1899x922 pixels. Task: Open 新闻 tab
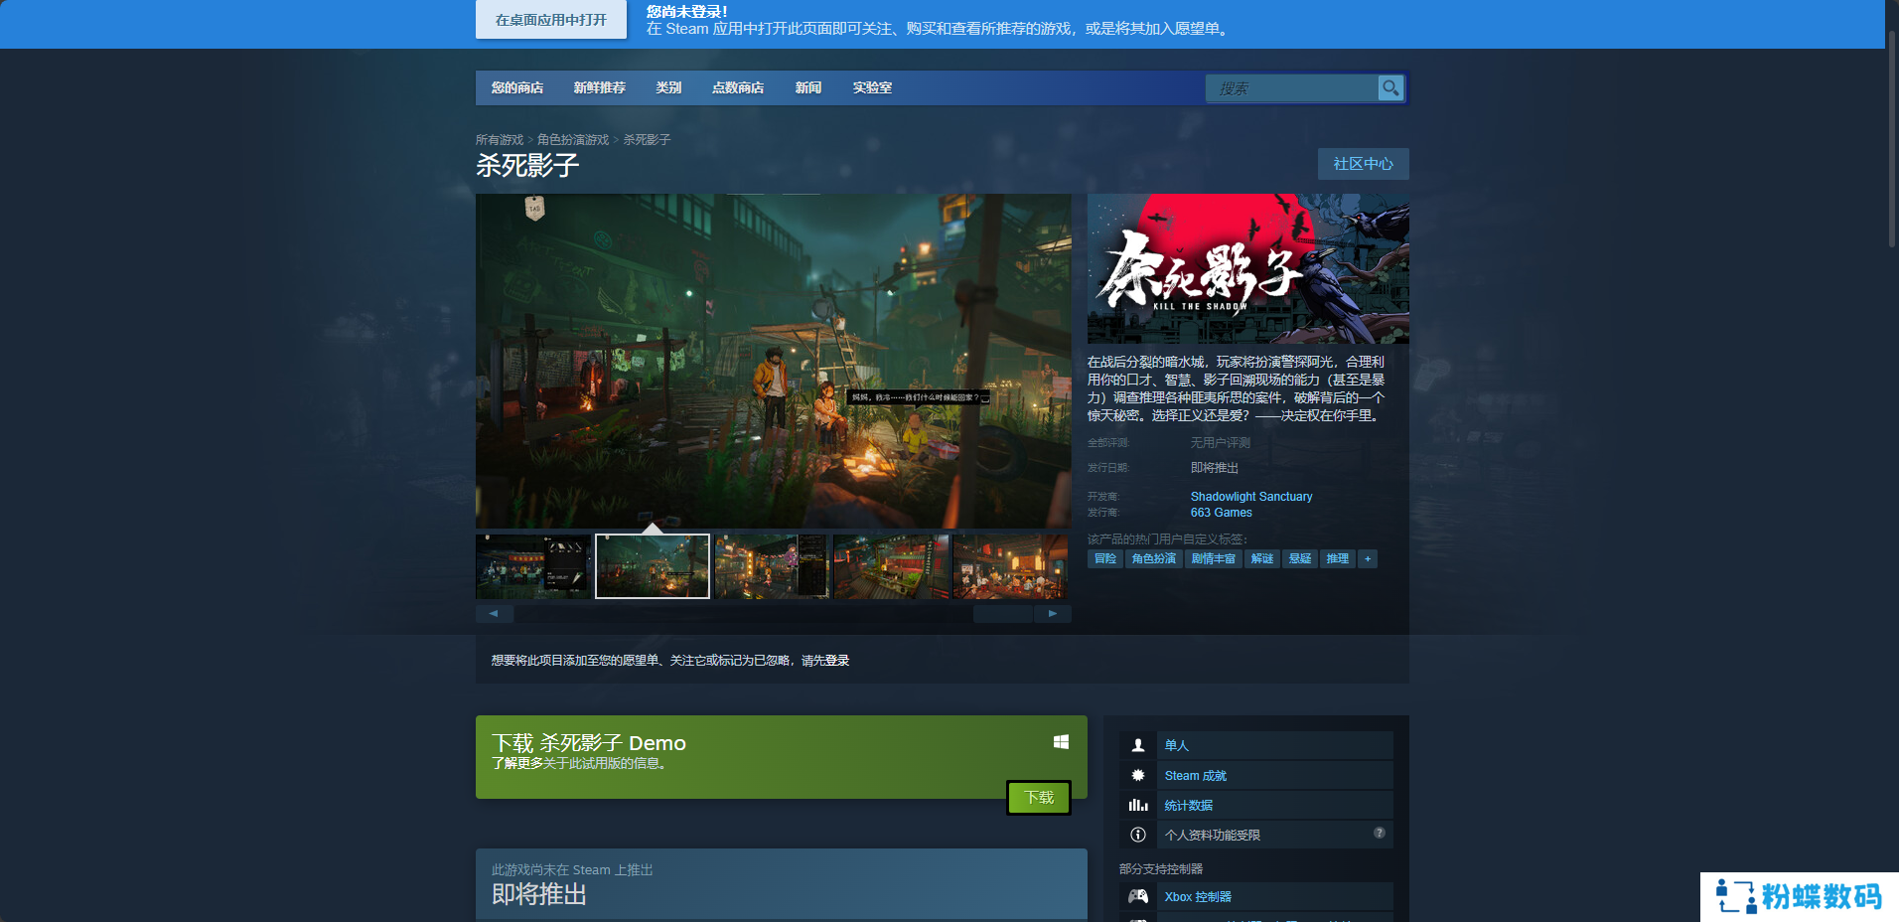808,87
